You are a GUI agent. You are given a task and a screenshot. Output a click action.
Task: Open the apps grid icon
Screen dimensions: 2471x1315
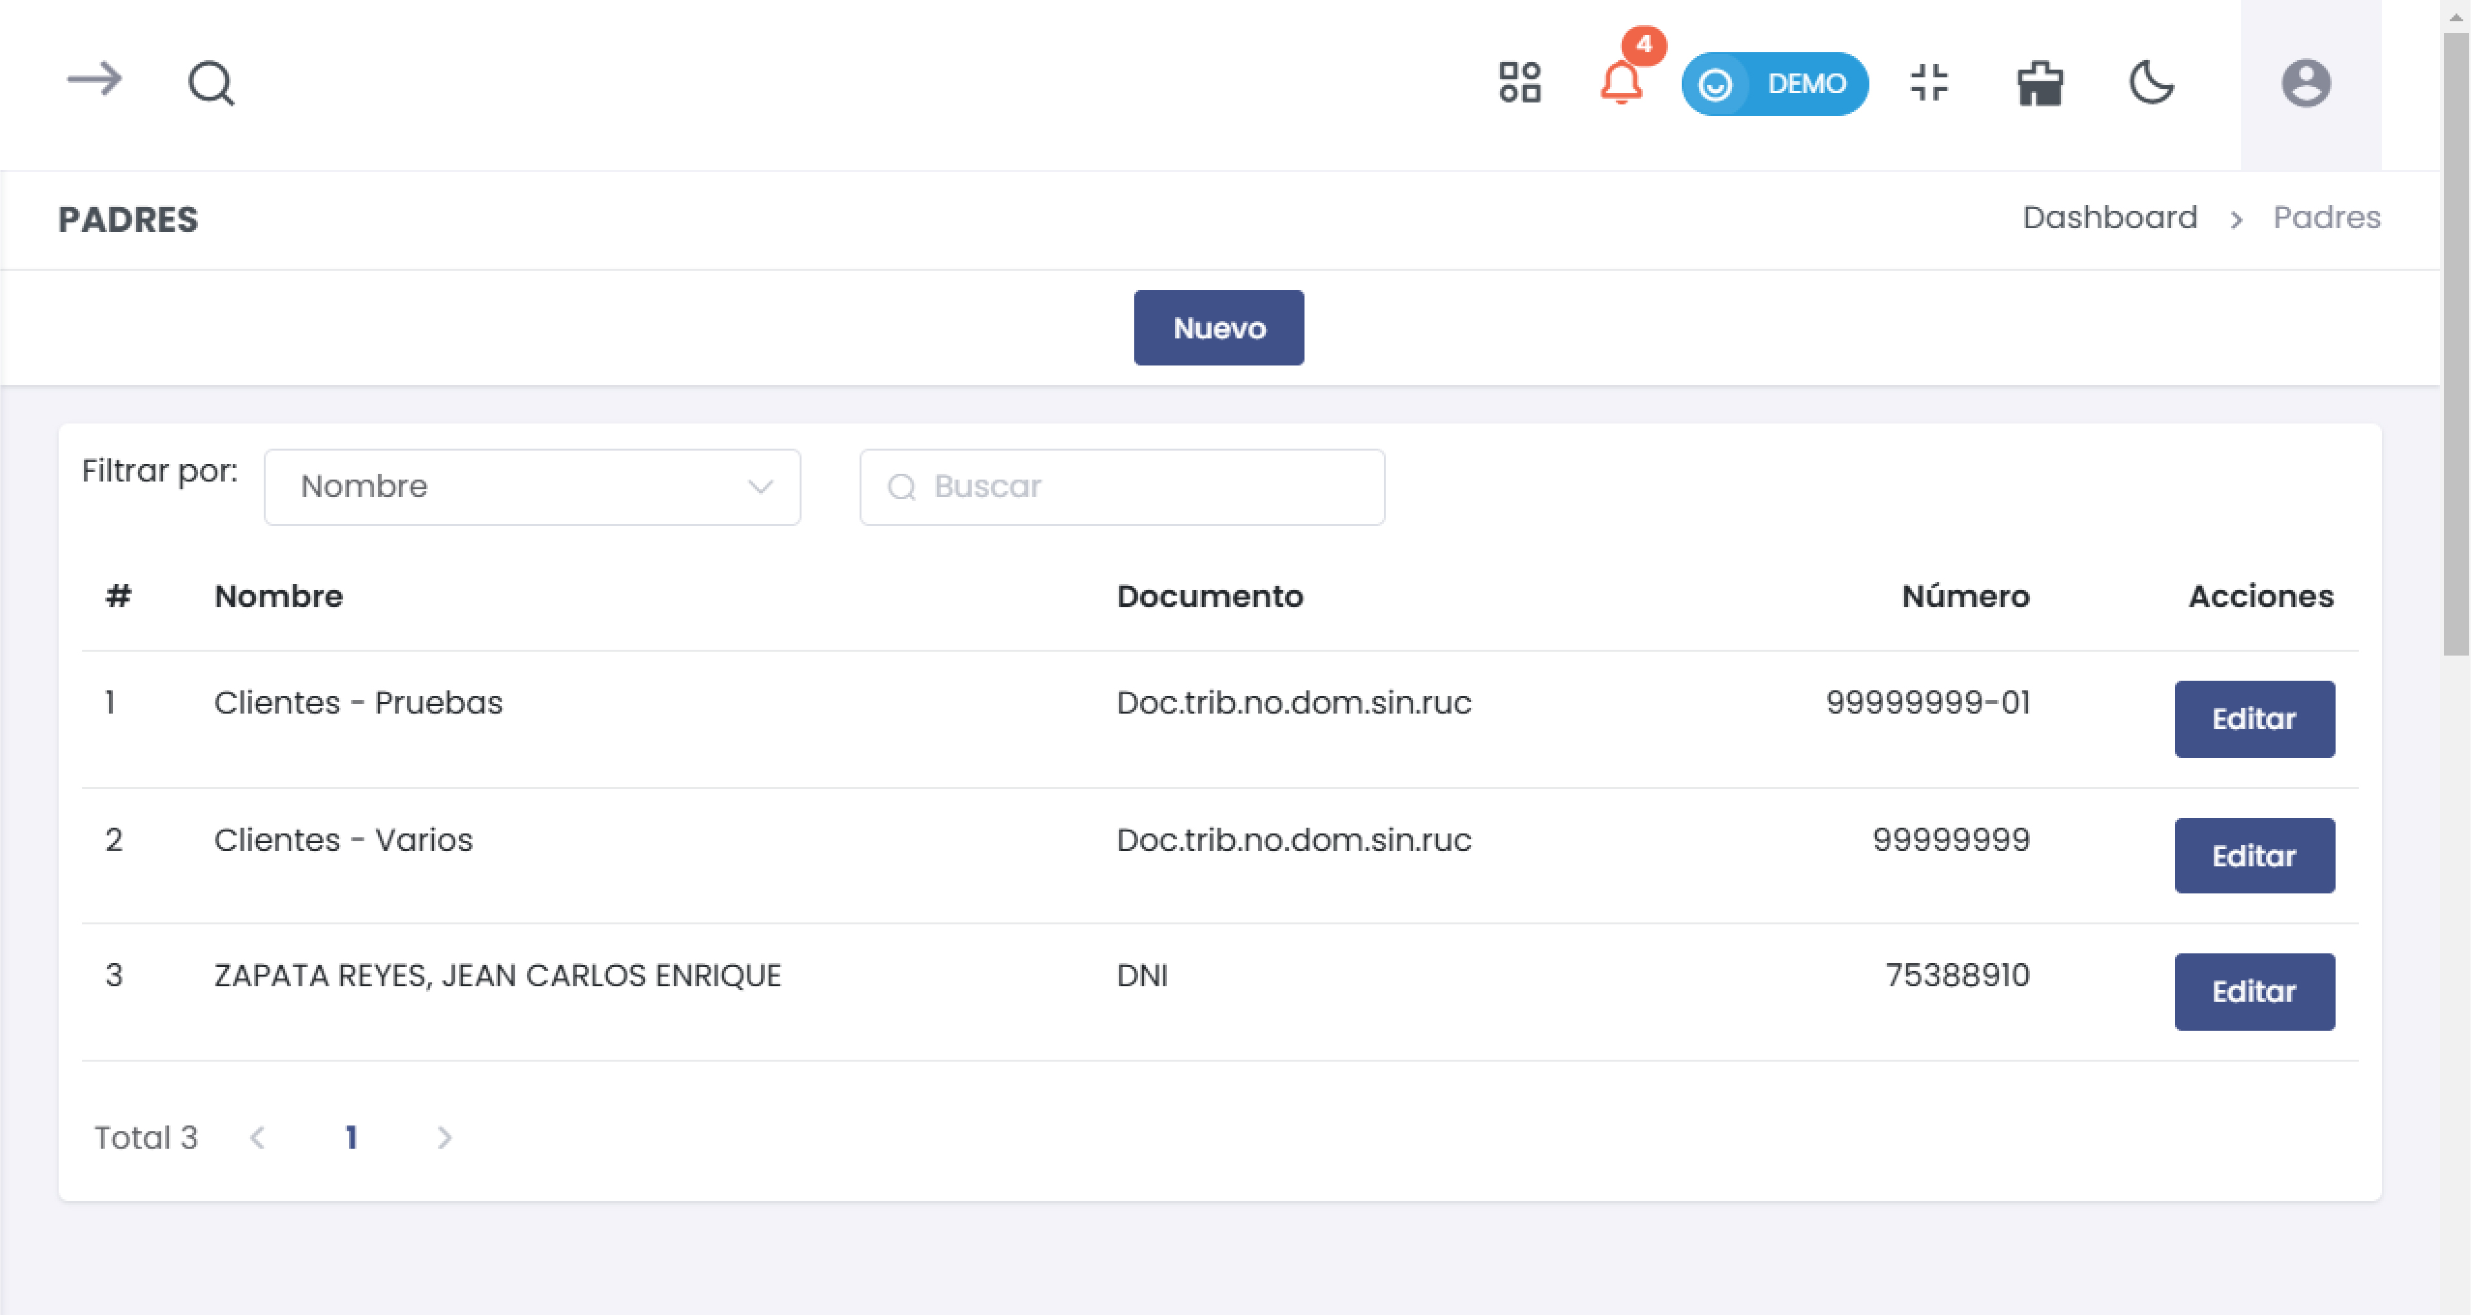1521,83
